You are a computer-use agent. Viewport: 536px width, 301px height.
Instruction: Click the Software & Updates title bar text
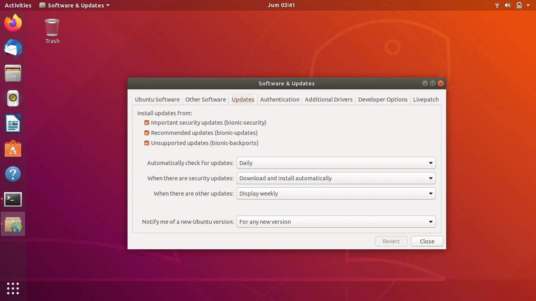pyautogui.click(x=286, y=83)
